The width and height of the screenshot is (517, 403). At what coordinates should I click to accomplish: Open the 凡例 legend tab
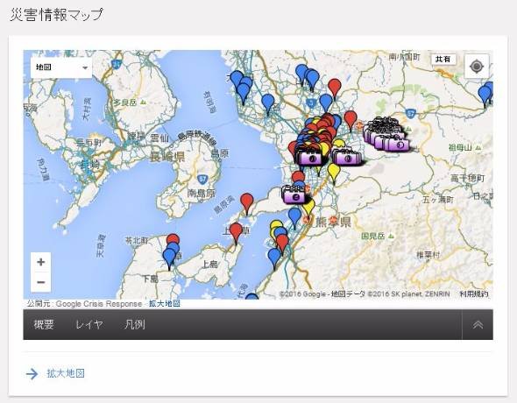click(x=135, y=324)
